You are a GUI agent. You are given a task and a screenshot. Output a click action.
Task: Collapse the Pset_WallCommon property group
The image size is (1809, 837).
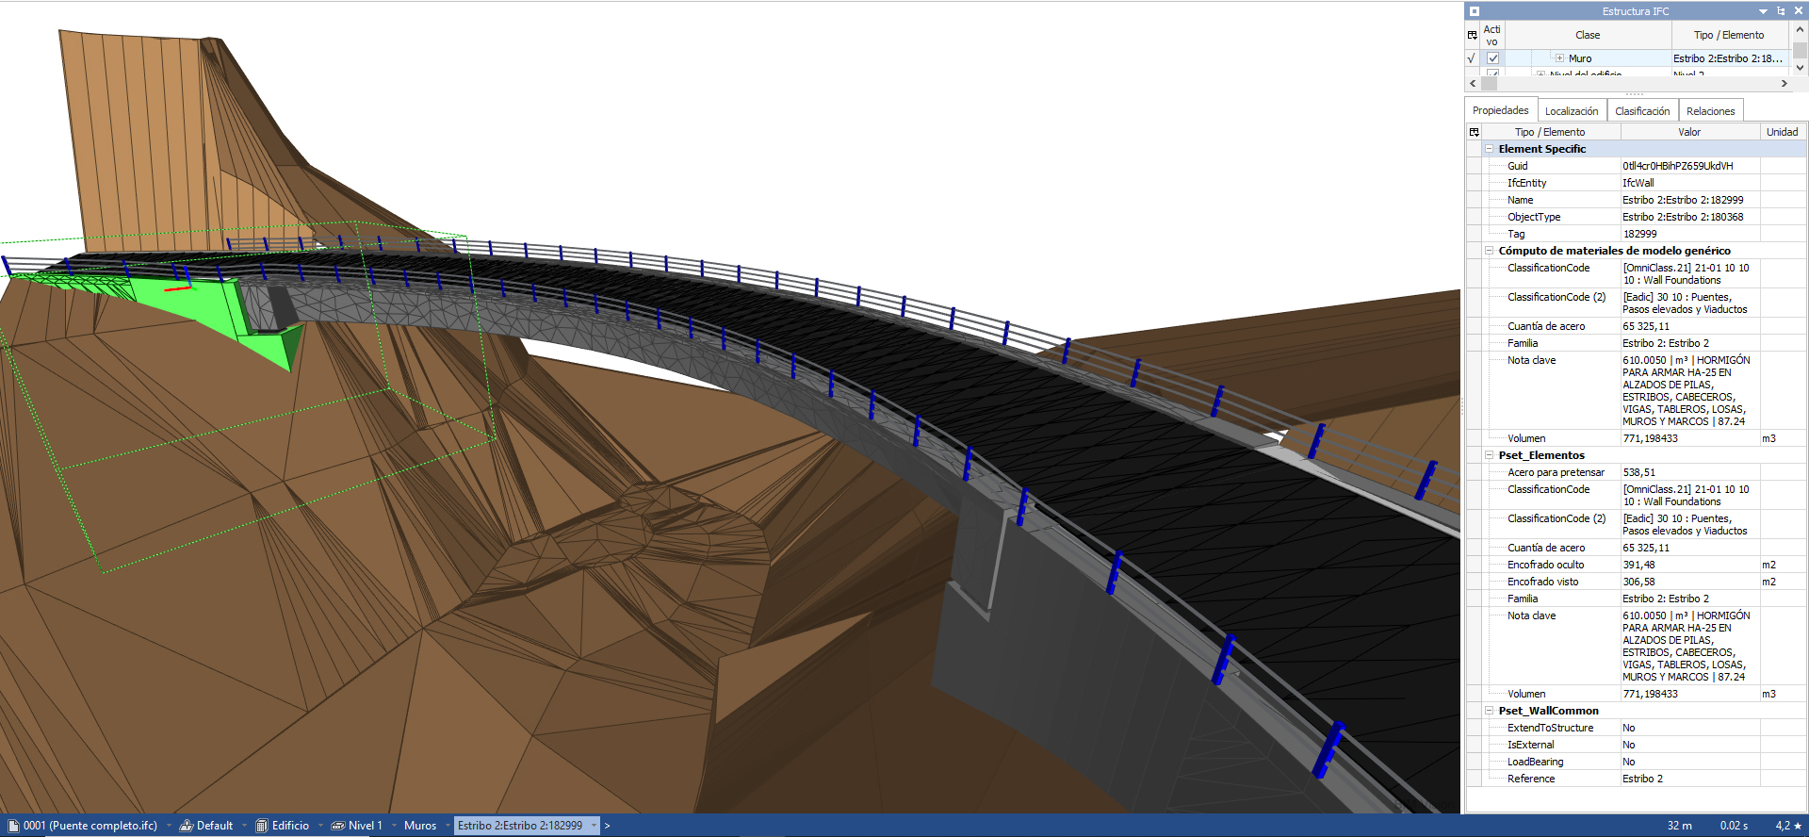(1490, 711)
